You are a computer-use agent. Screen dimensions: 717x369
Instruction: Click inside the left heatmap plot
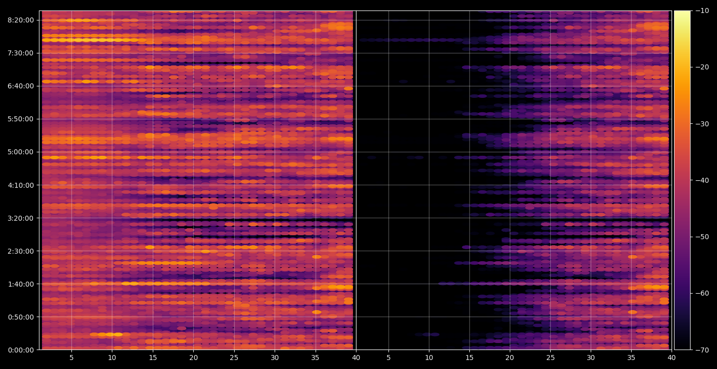pos(197,180)
